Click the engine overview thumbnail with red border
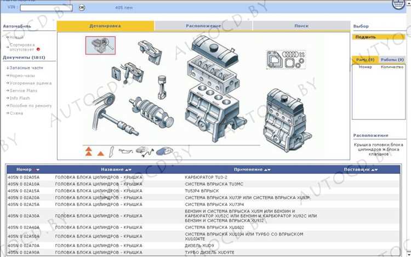The width and height of the screenshot is (411, 257). coord(100,45)
